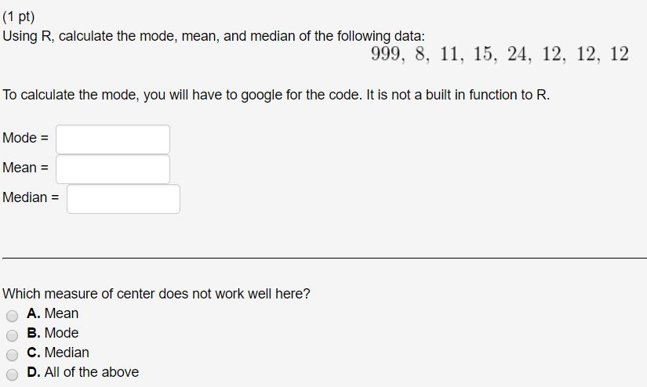This screenshot has width=647, height=387.
Task: Click the 'Using R, calculate' instruction line
Action: coord(214,36)
